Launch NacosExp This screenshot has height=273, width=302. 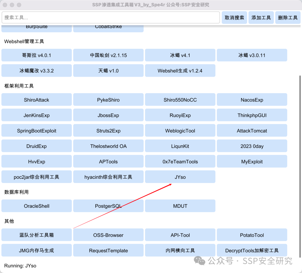[x=252, y=100]
